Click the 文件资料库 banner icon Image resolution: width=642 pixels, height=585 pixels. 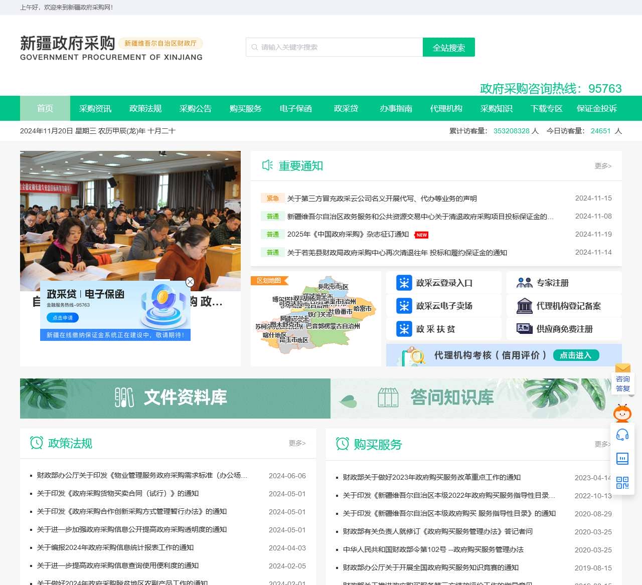(124, 398)
